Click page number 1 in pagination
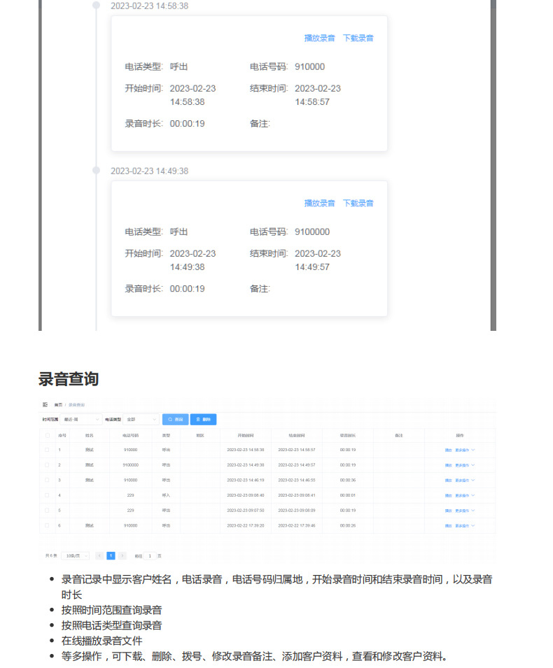The image size is (553, 668). coord(111,556)
